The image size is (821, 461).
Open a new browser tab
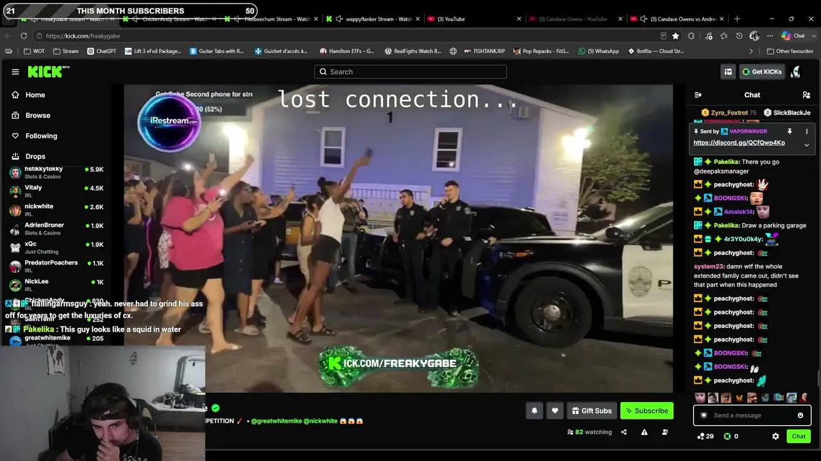737,19
